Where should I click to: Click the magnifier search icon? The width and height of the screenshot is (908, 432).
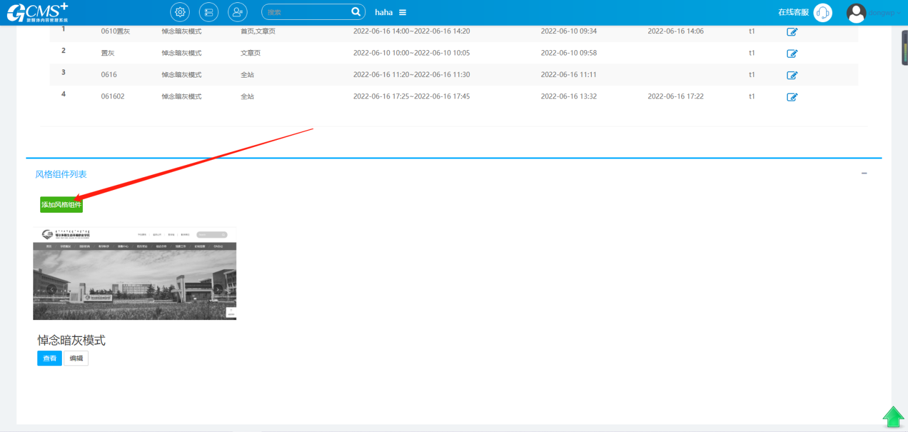pyautogui.click(x=355, y=12)
